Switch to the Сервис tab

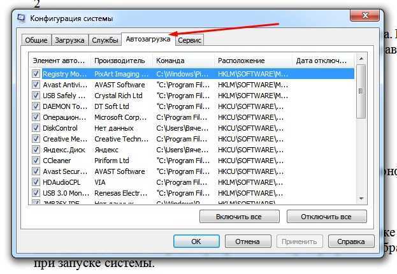[189, 40]
